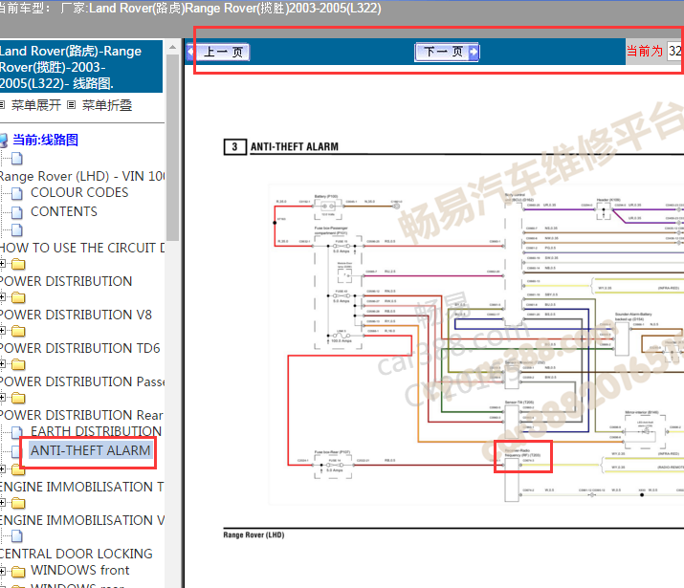684x588 pixels.
Task: Click folder icon above ENGINE IMMOBILISATION T
Action: [x=18, y=469]
